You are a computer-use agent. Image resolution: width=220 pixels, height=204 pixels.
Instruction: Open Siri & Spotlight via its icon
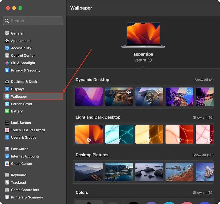click(7, 63)
